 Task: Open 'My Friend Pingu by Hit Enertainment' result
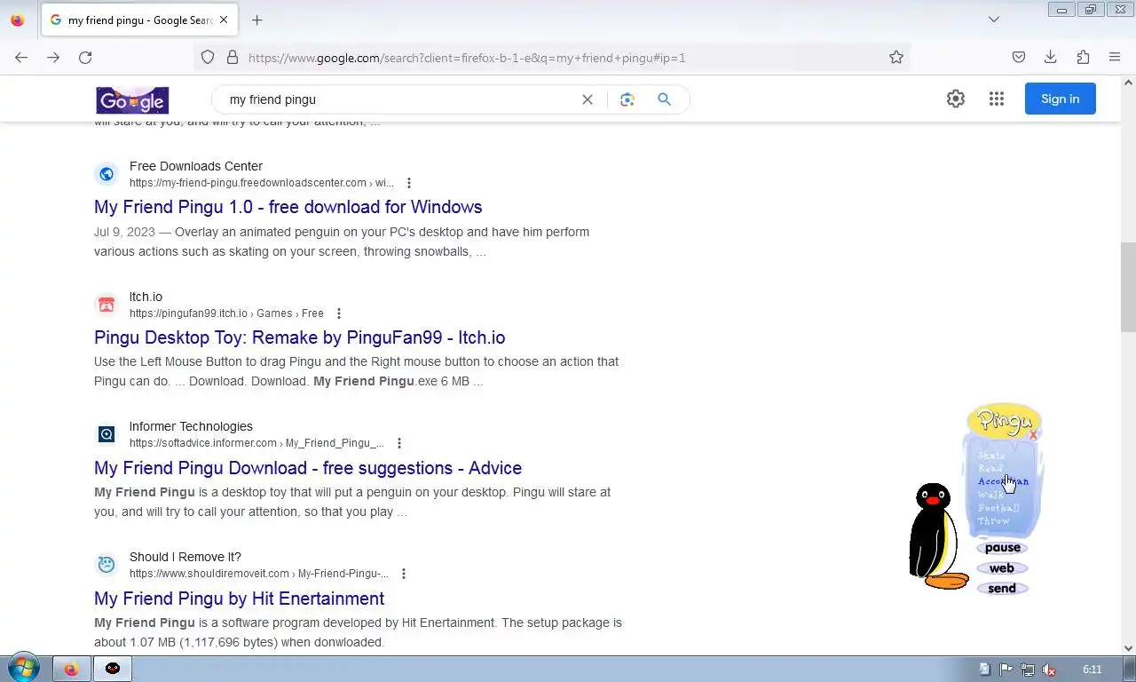pyautogui.click(x=240, y=599)
